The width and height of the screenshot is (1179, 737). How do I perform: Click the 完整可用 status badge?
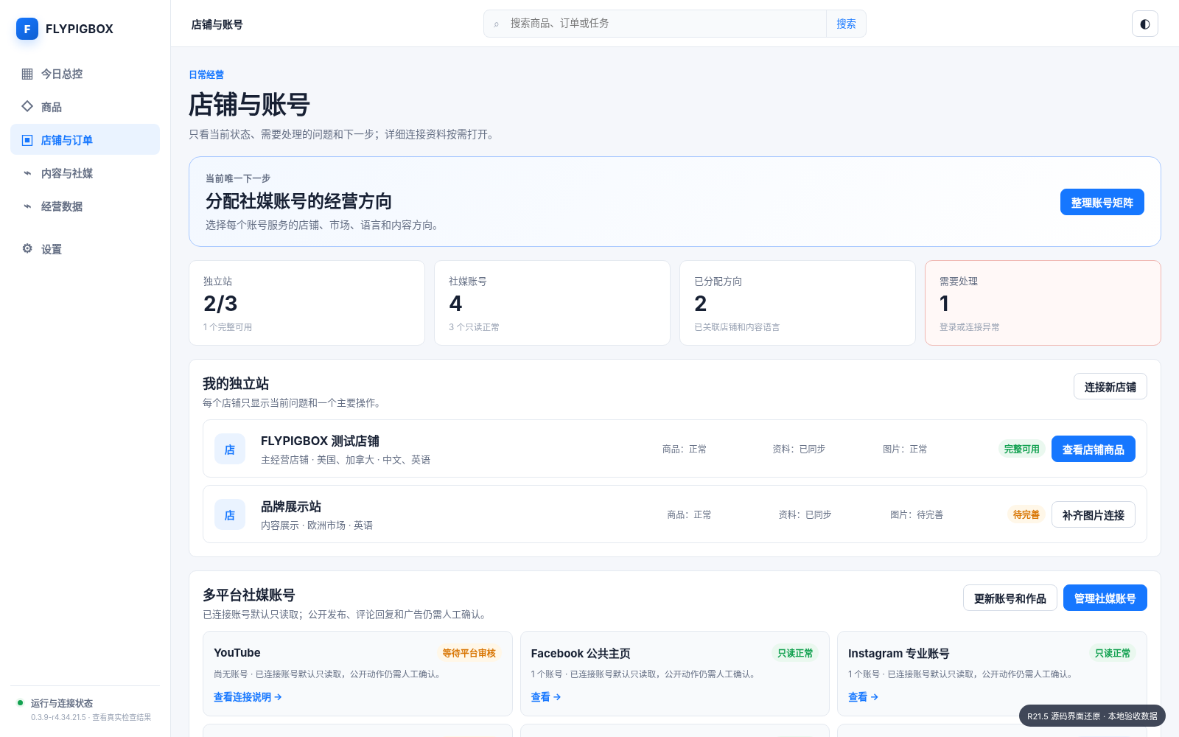click(1022, 449)
